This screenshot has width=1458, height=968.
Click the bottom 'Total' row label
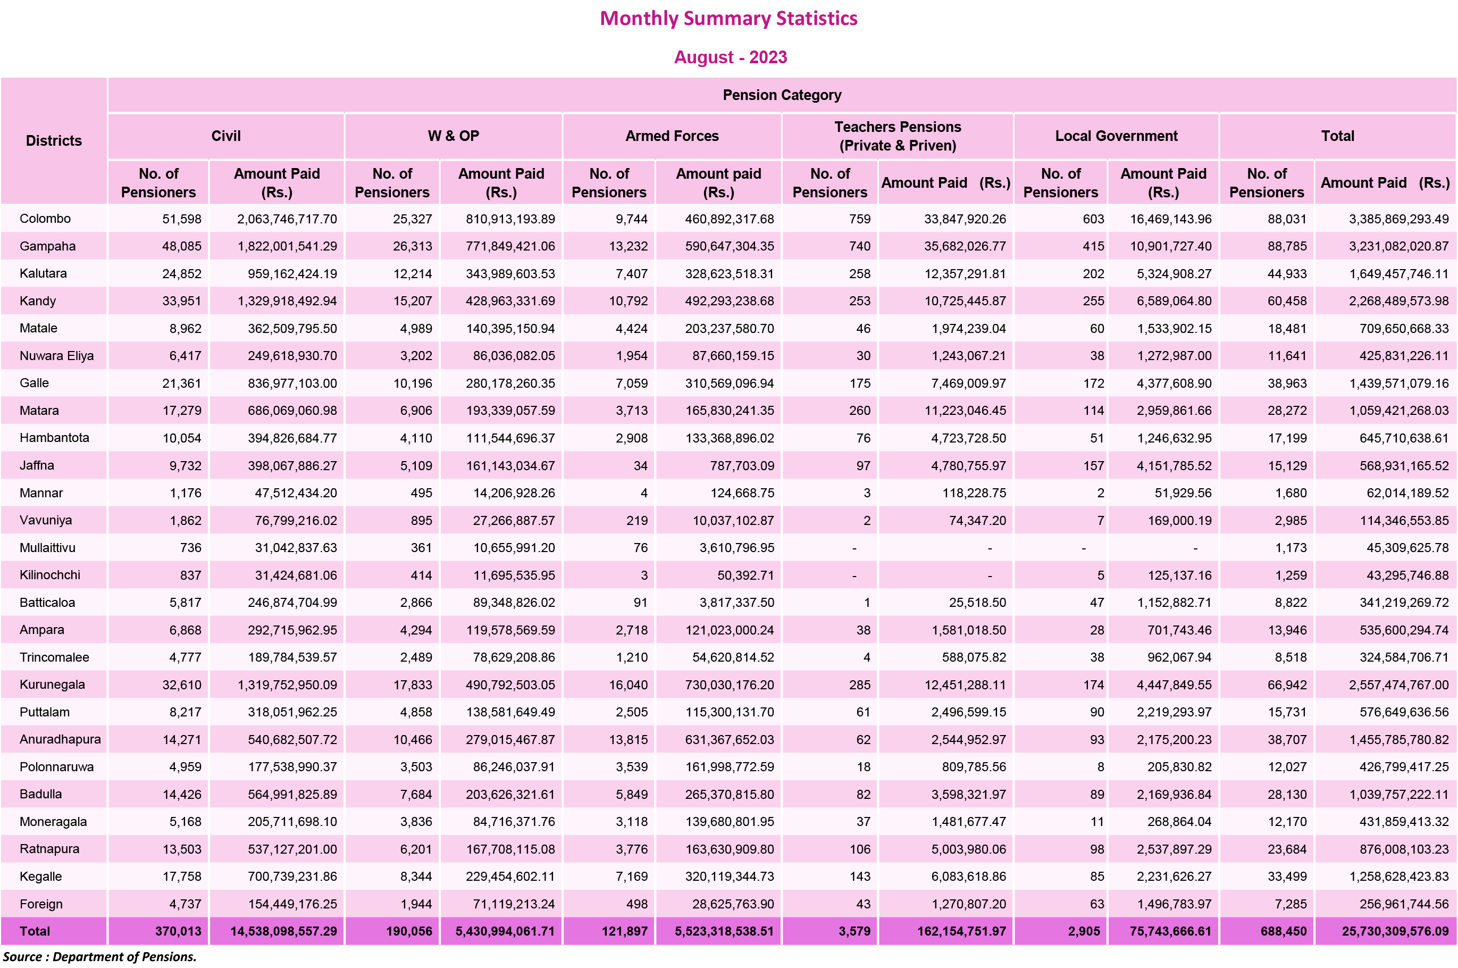(35, 931)
